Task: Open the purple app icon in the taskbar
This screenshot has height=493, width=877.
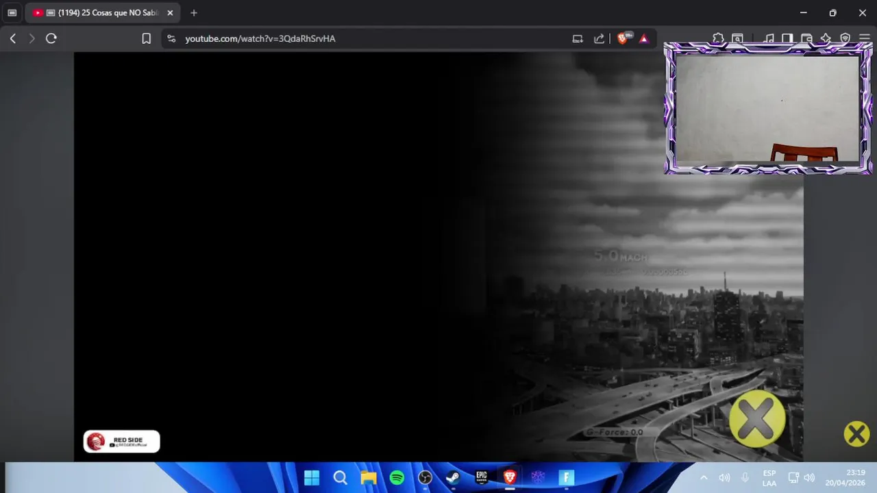Action: coord(538,478)
